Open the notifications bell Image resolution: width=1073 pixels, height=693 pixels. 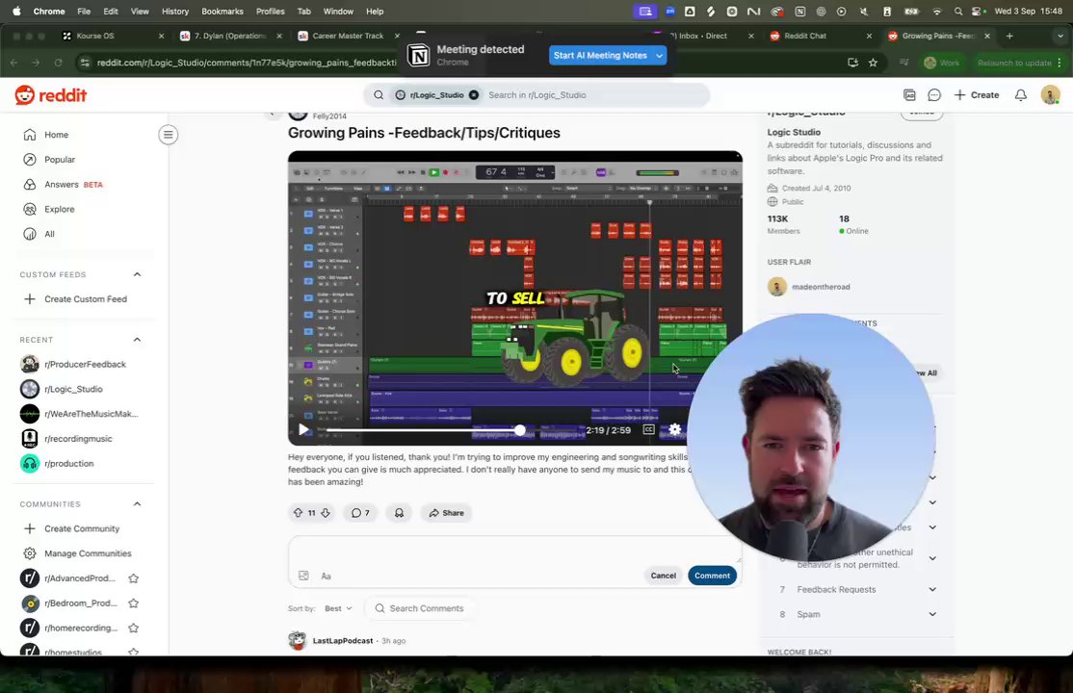1020,95
